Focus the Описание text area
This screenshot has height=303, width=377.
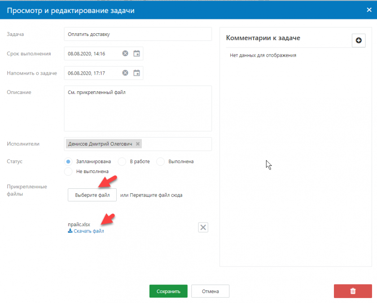[x=137, y=108]
